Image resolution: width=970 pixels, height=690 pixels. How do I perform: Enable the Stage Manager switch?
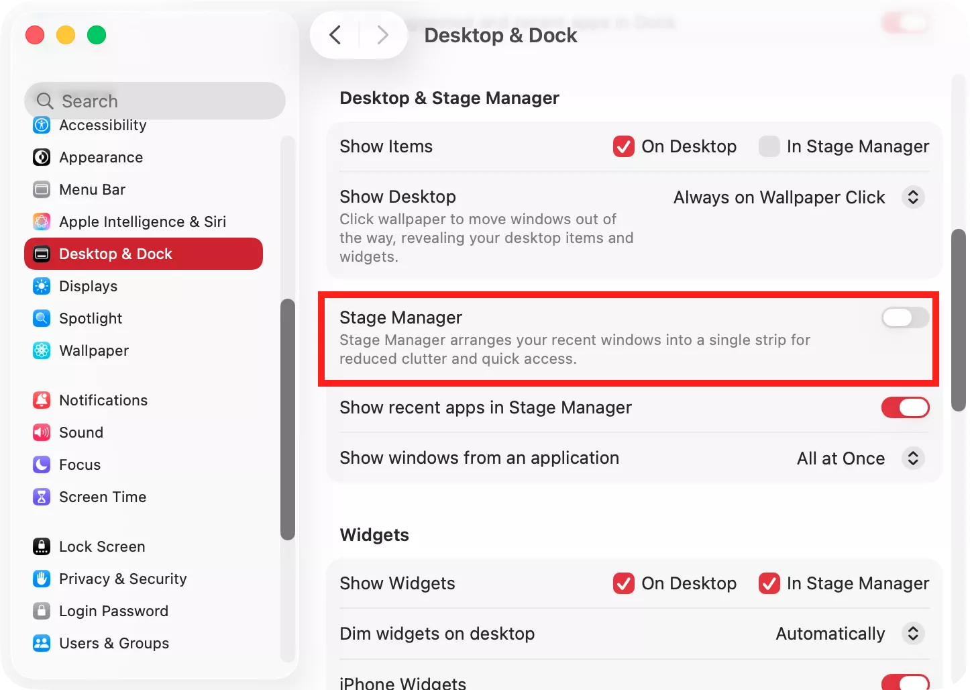905,317
